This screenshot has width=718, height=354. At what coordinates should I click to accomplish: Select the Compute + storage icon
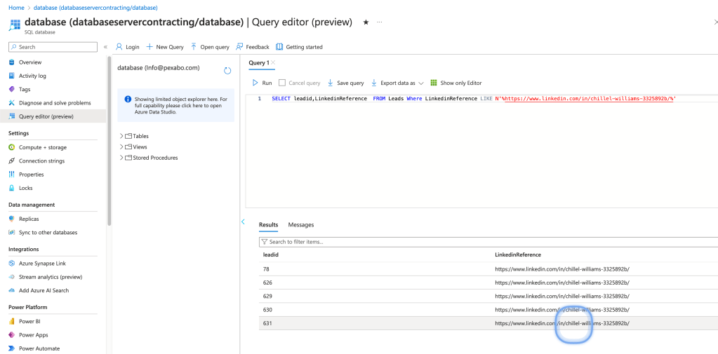click(x=11, y=147)
